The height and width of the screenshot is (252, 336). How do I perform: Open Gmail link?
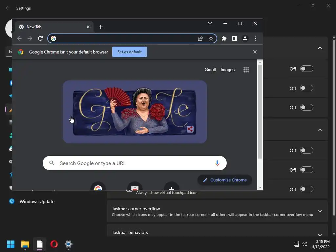pos(210,70)
